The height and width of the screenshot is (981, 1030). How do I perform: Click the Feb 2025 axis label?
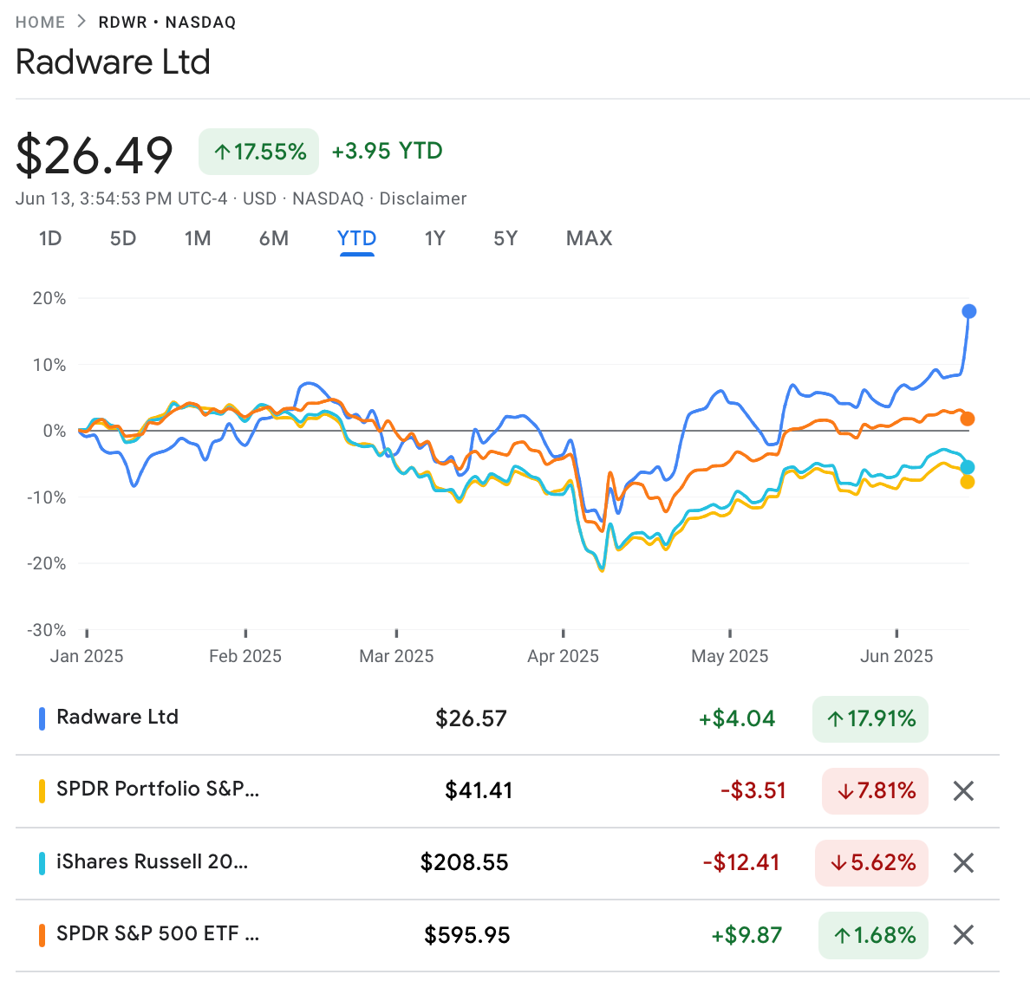[245, 656]
